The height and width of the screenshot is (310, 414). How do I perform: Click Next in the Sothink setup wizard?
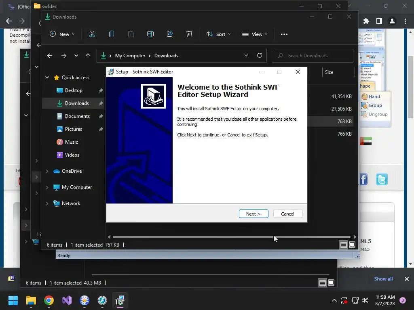click(x=253, y=214)
